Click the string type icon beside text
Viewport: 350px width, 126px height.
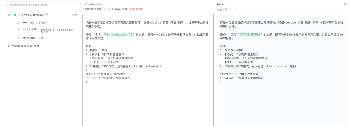coord(19,23)
